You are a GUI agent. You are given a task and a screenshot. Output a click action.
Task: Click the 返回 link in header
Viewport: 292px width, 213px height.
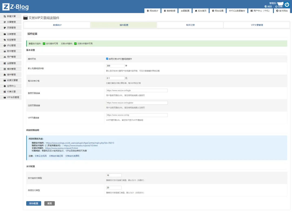click(x=268, y=6)
